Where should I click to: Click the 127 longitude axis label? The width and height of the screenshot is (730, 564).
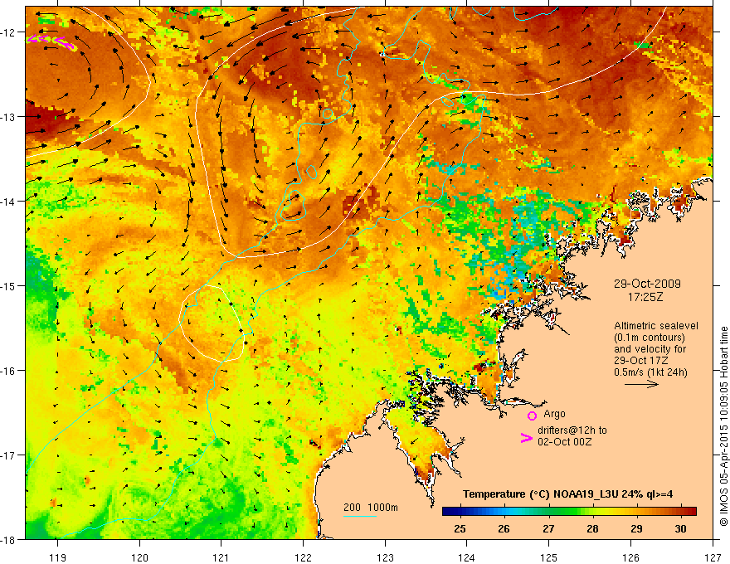713,557
